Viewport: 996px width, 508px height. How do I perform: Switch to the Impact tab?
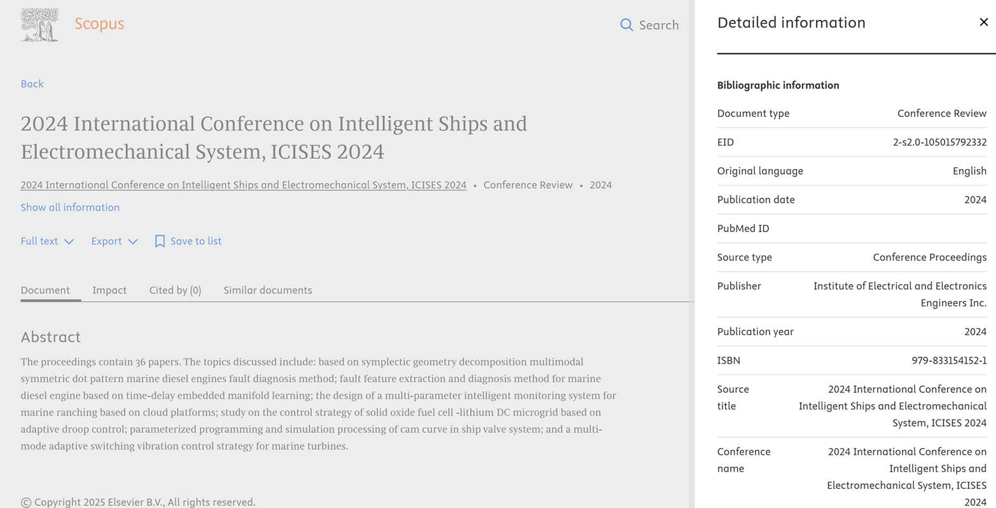click(x=109, y=290)
